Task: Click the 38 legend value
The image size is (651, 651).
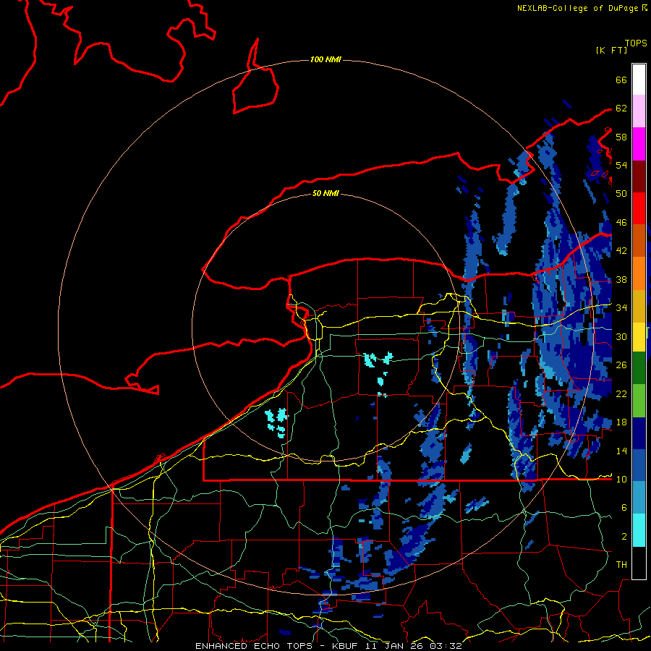Action: [x=621, y=279]
